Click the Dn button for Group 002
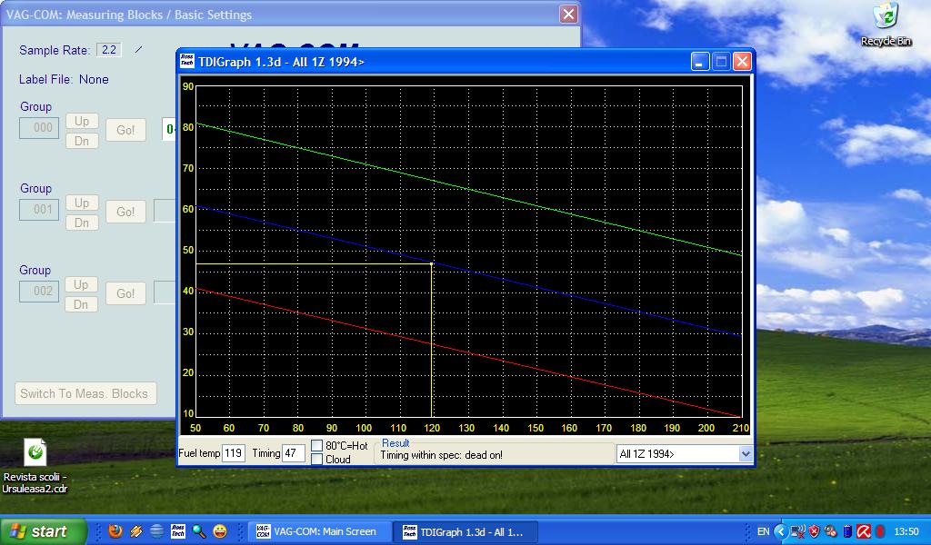The height and width of the screenshot is (545, 931). (x=82, y=304)
